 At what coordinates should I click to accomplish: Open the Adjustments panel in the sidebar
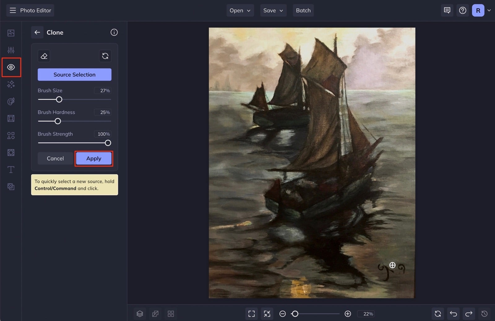pyautogui.click(x=11, y=49)
